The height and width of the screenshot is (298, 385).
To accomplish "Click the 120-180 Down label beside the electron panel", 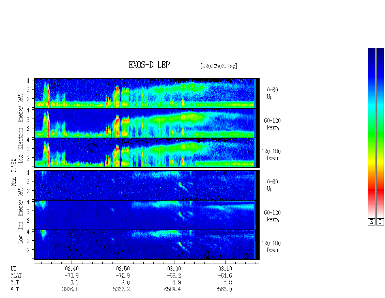I will pos(271,155).
